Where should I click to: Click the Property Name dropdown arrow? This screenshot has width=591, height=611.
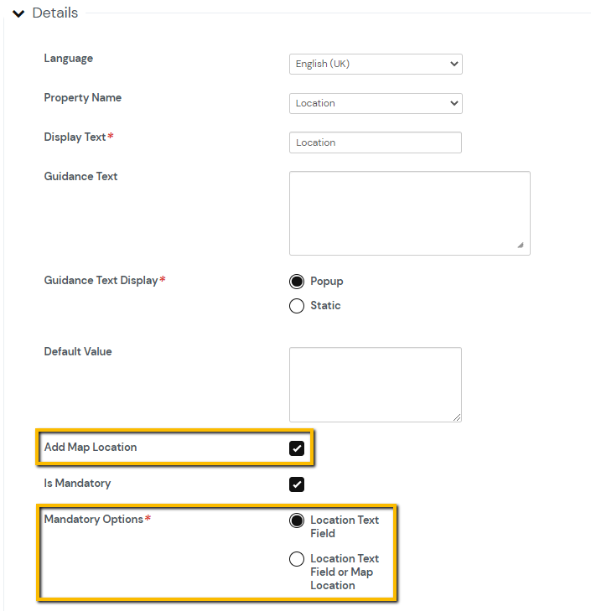coord(454,103)
